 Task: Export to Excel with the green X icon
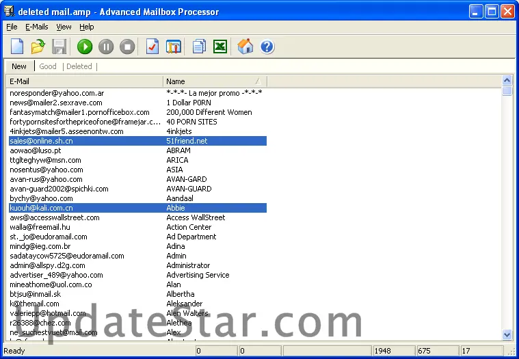tap(220, 46)
